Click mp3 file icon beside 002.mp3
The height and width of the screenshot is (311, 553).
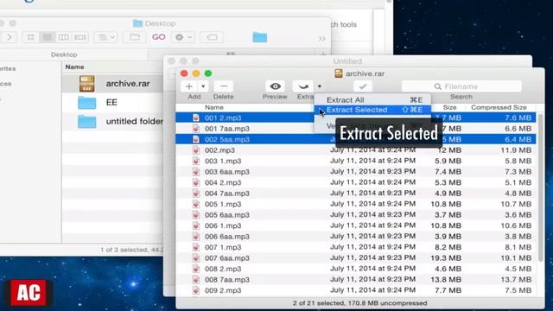pos(196,150)
